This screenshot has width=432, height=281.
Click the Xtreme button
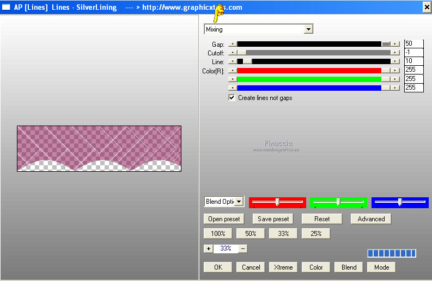pos(283,267)
